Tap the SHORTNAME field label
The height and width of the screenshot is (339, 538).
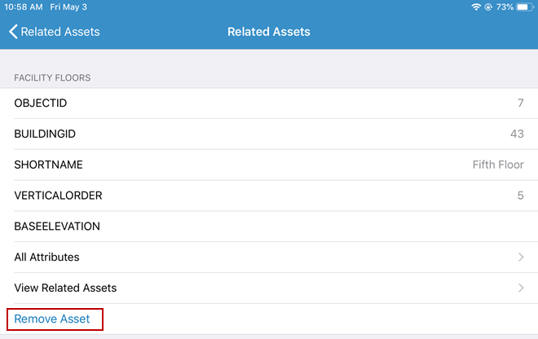(48, 165)
